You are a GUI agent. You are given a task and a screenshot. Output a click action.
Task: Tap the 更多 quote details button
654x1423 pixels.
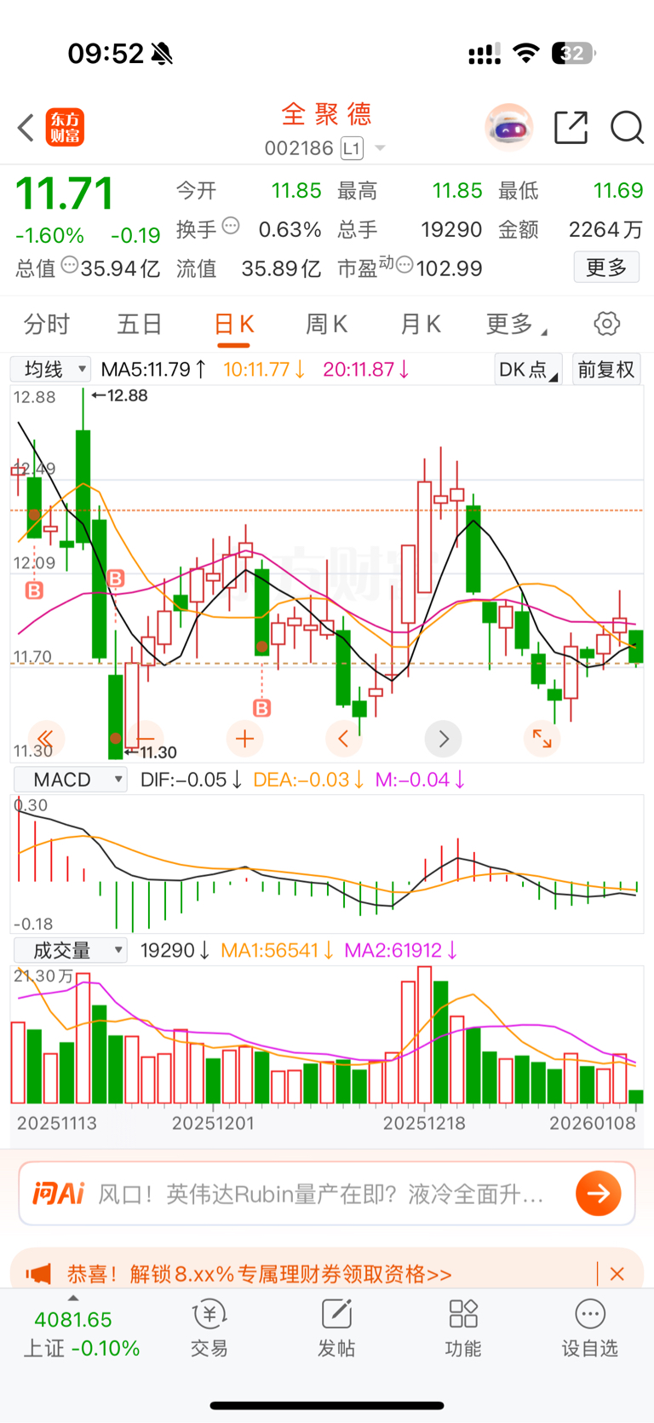tap(606, 268)
